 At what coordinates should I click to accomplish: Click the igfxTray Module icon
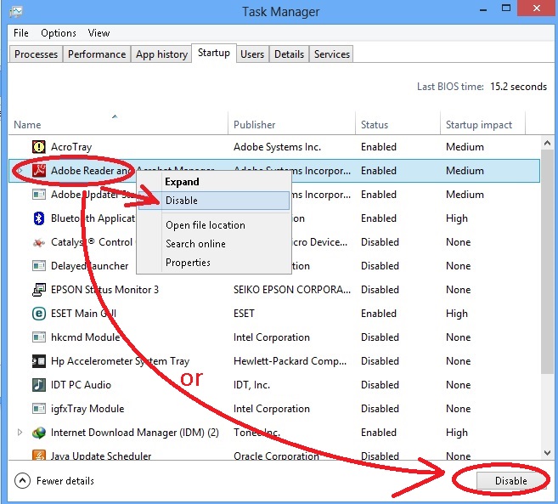click(x=39, y=409)
